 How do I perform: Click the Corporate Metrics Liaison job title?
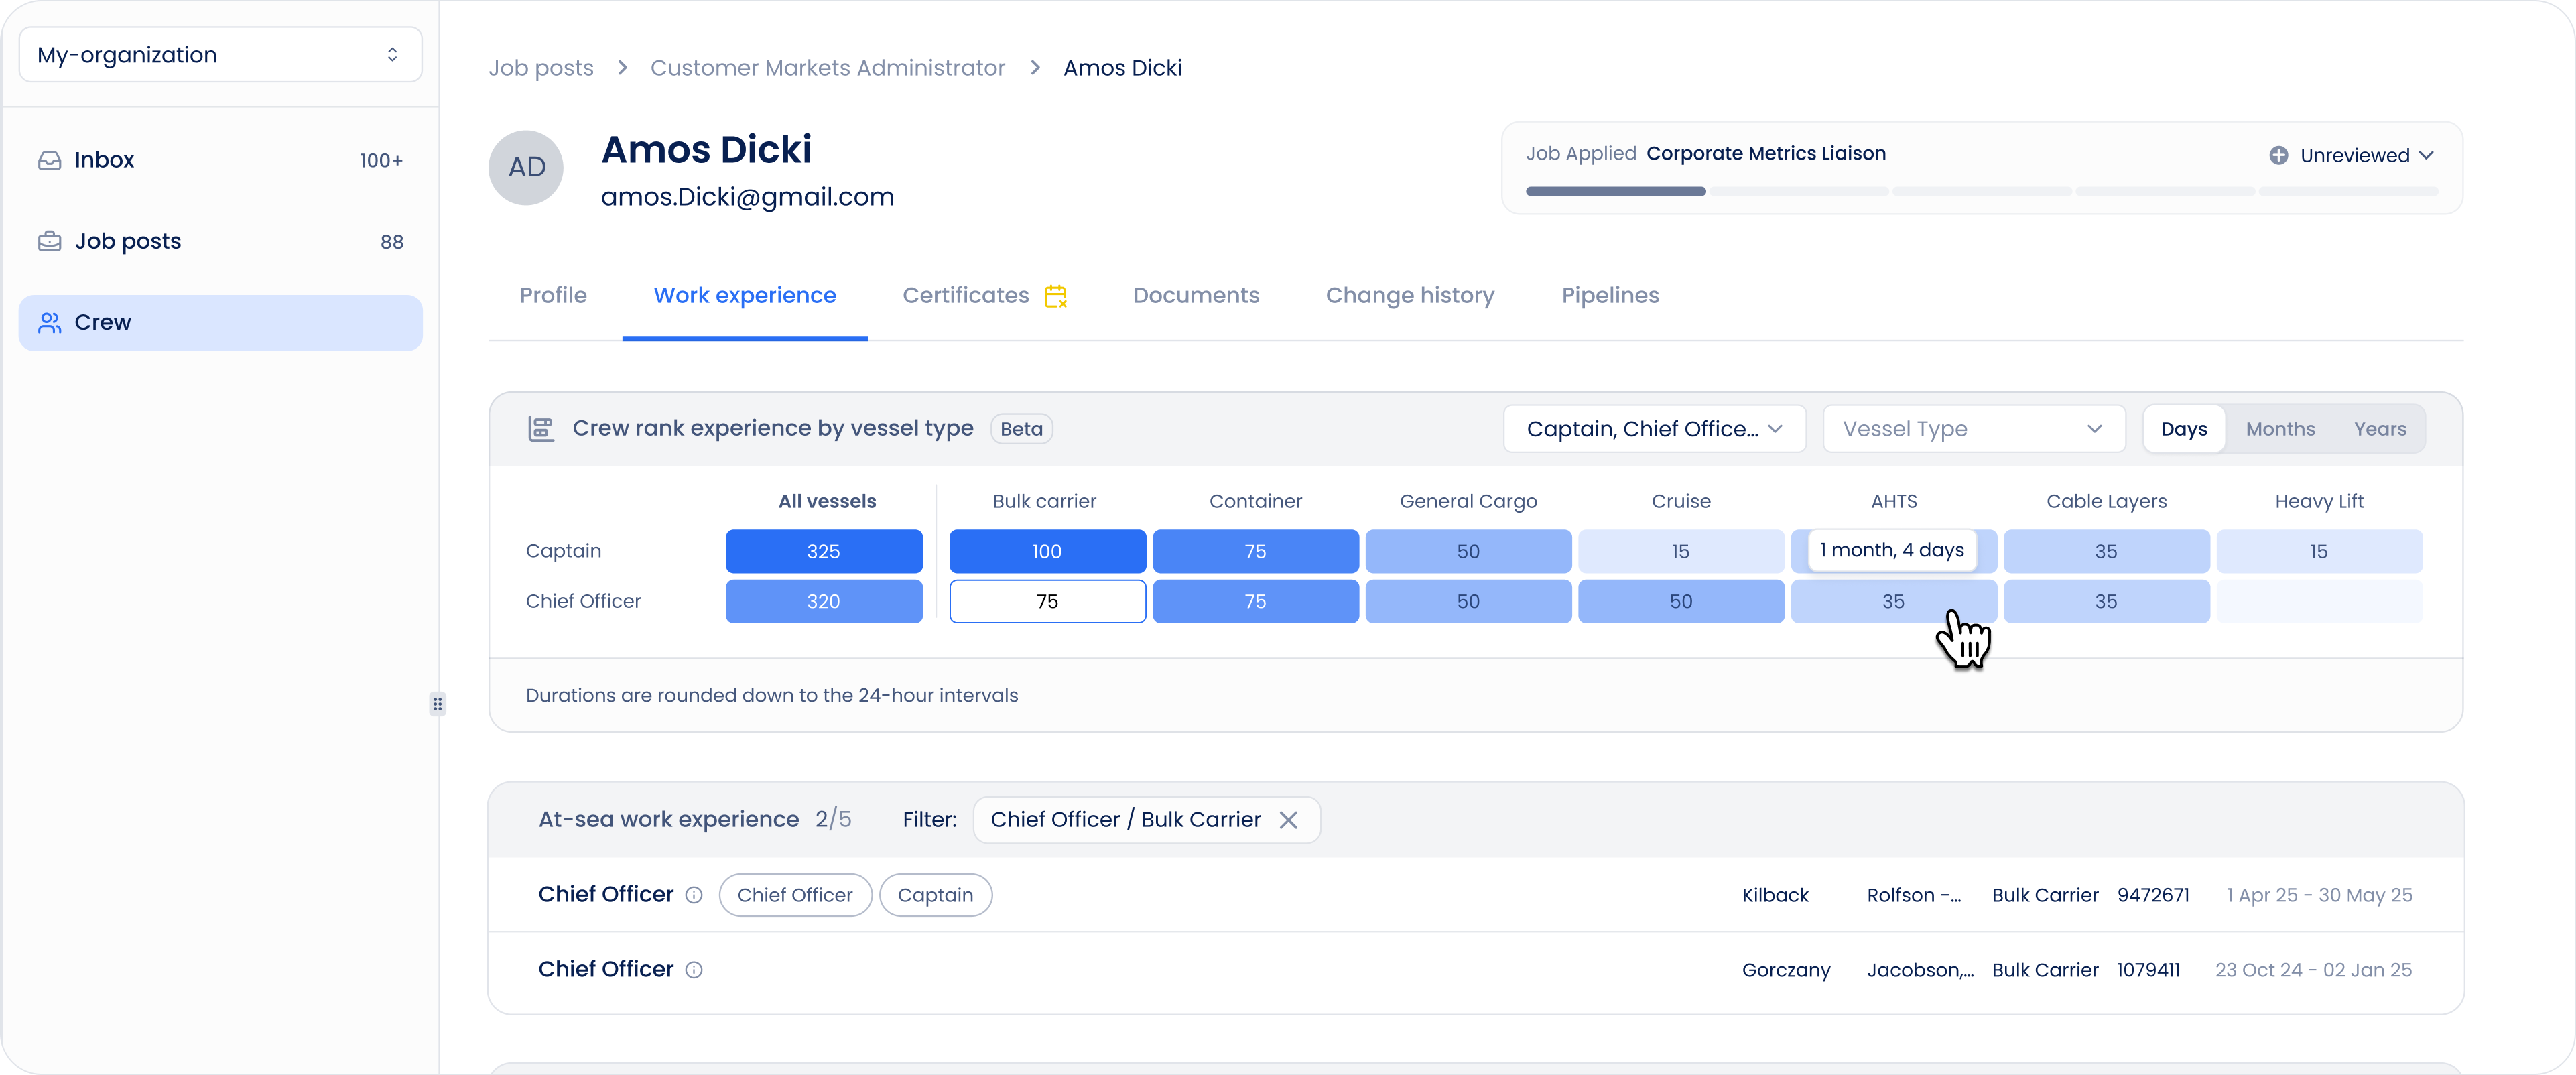(x=1766, y=153)
